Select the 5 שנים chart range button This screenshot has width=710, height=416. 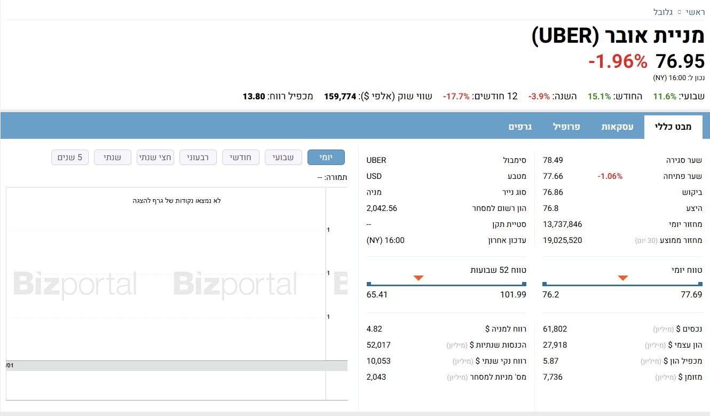point(70,158)
